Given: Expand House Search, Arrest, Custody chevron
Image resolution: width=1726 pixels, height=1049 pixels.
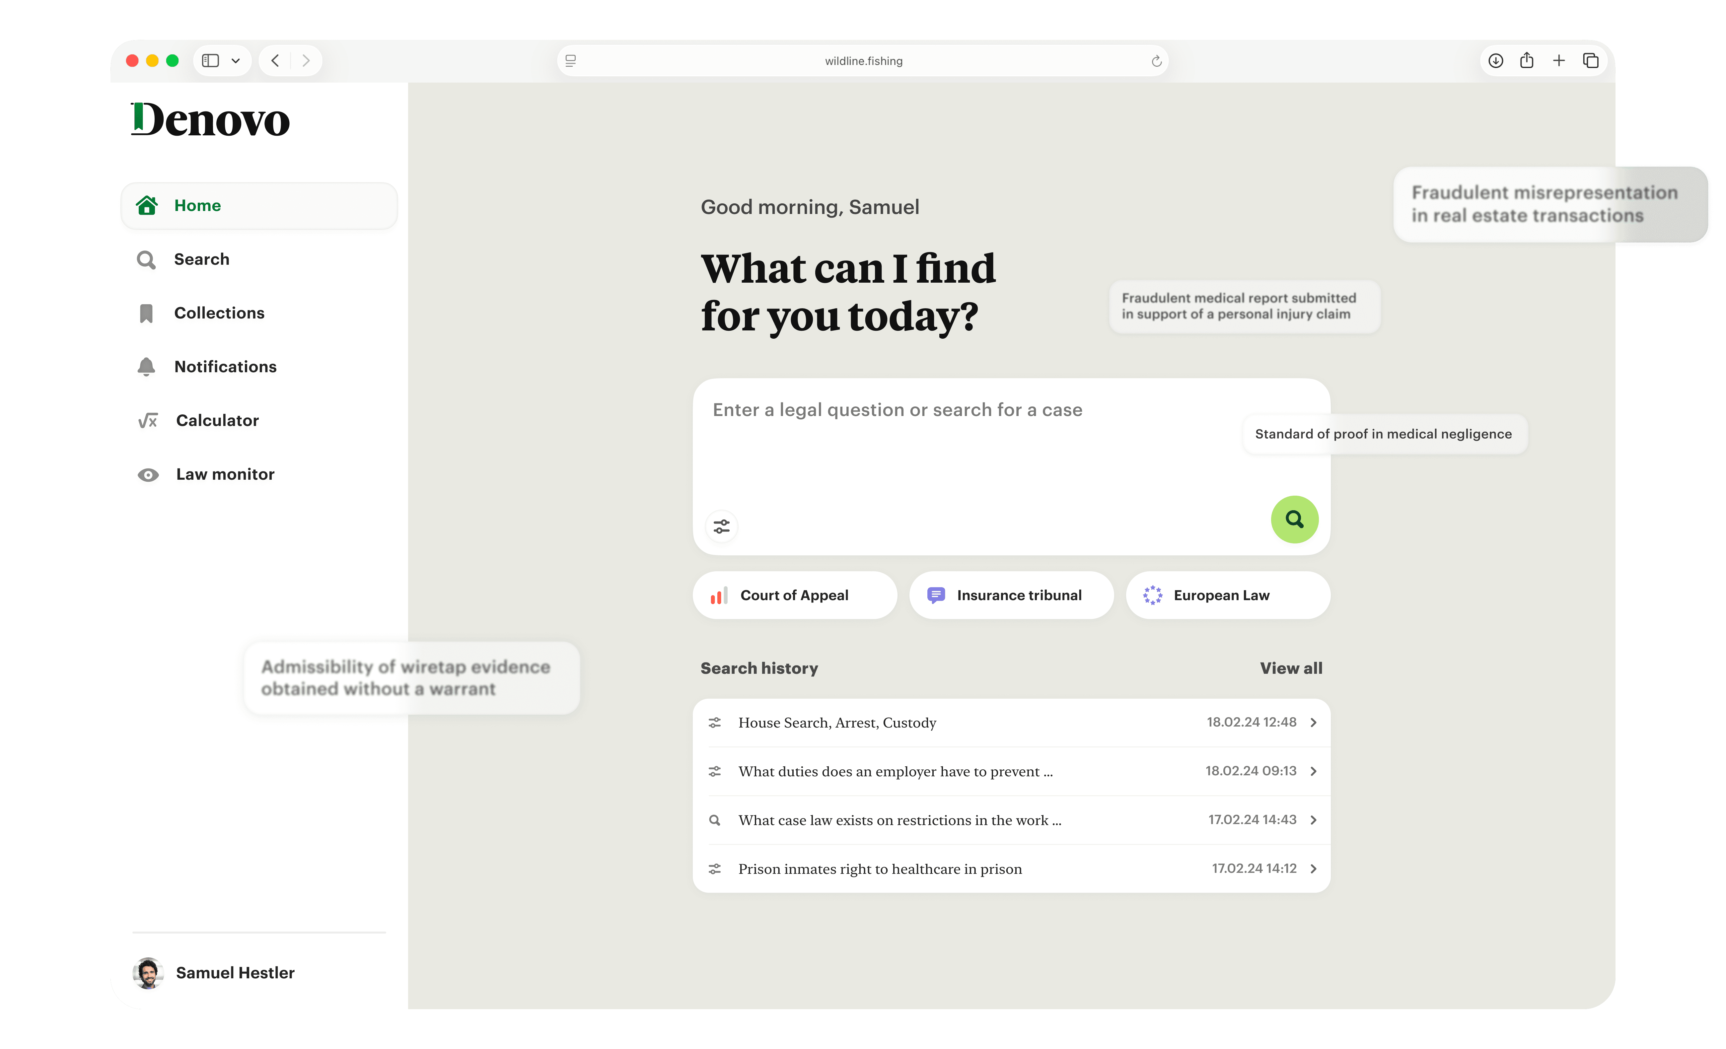Looking at the screenshot, I should pyautogui.click(x=1314, y=722).
